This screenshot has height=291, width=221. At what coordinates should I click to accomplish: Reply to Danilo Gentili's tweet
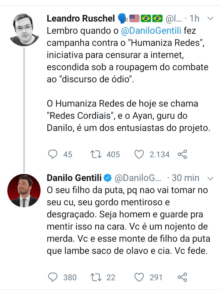53,277
